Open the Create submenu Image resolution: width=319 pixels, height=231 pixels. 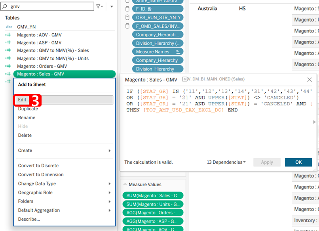pyautogui.click(x=64, y=151)
